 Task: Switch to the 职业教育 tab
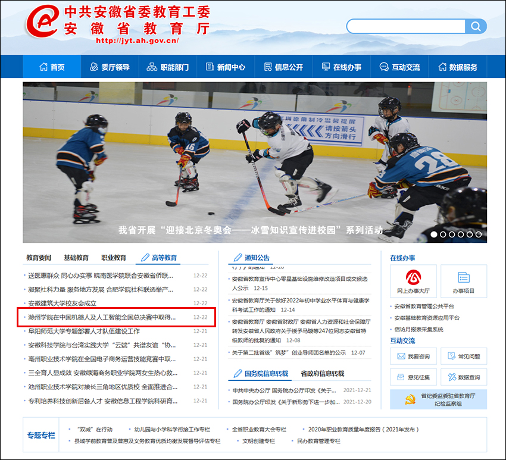click(114, 258)
